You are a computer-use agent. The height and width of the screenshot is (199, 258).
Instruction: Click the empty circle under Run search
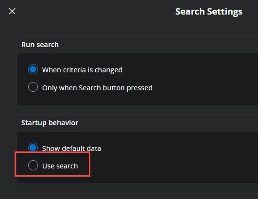33,87
